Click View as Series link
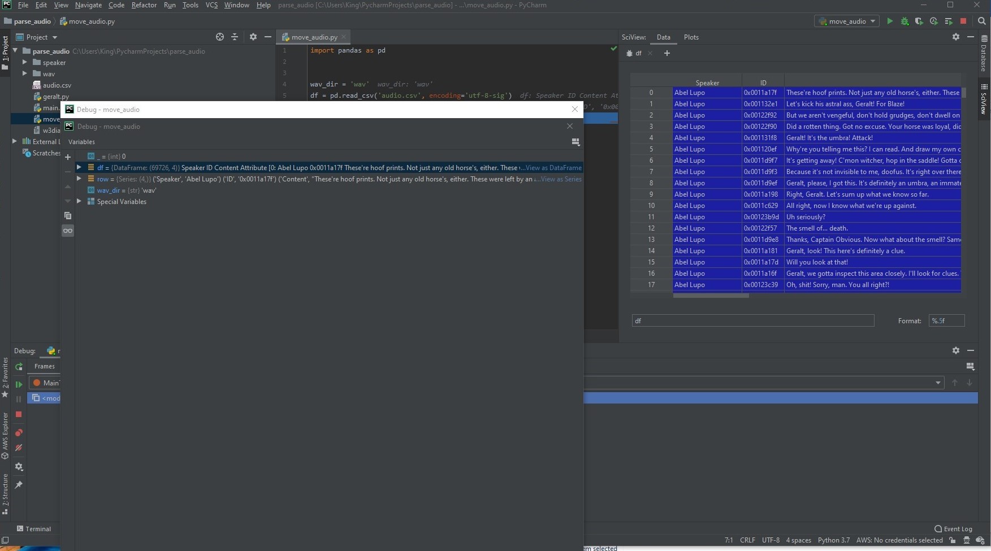Image resolution: width=991 pixels, height=551 pixels. tap(561, 179)
